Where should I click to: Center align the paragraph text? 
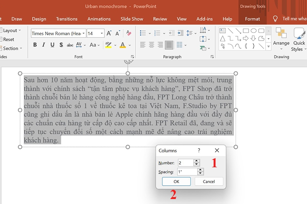[x=151, y=45]
